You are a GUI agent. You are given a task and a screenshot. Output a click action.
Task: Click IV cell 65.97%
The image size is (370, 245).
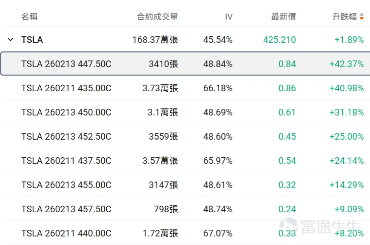point(218,161)
